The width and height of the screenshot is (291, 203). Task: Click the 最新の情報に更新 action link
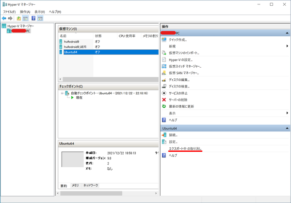coord(181,106)
